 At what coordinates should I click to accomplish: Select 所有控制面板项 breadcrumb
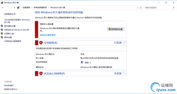(x=40, y=8)
